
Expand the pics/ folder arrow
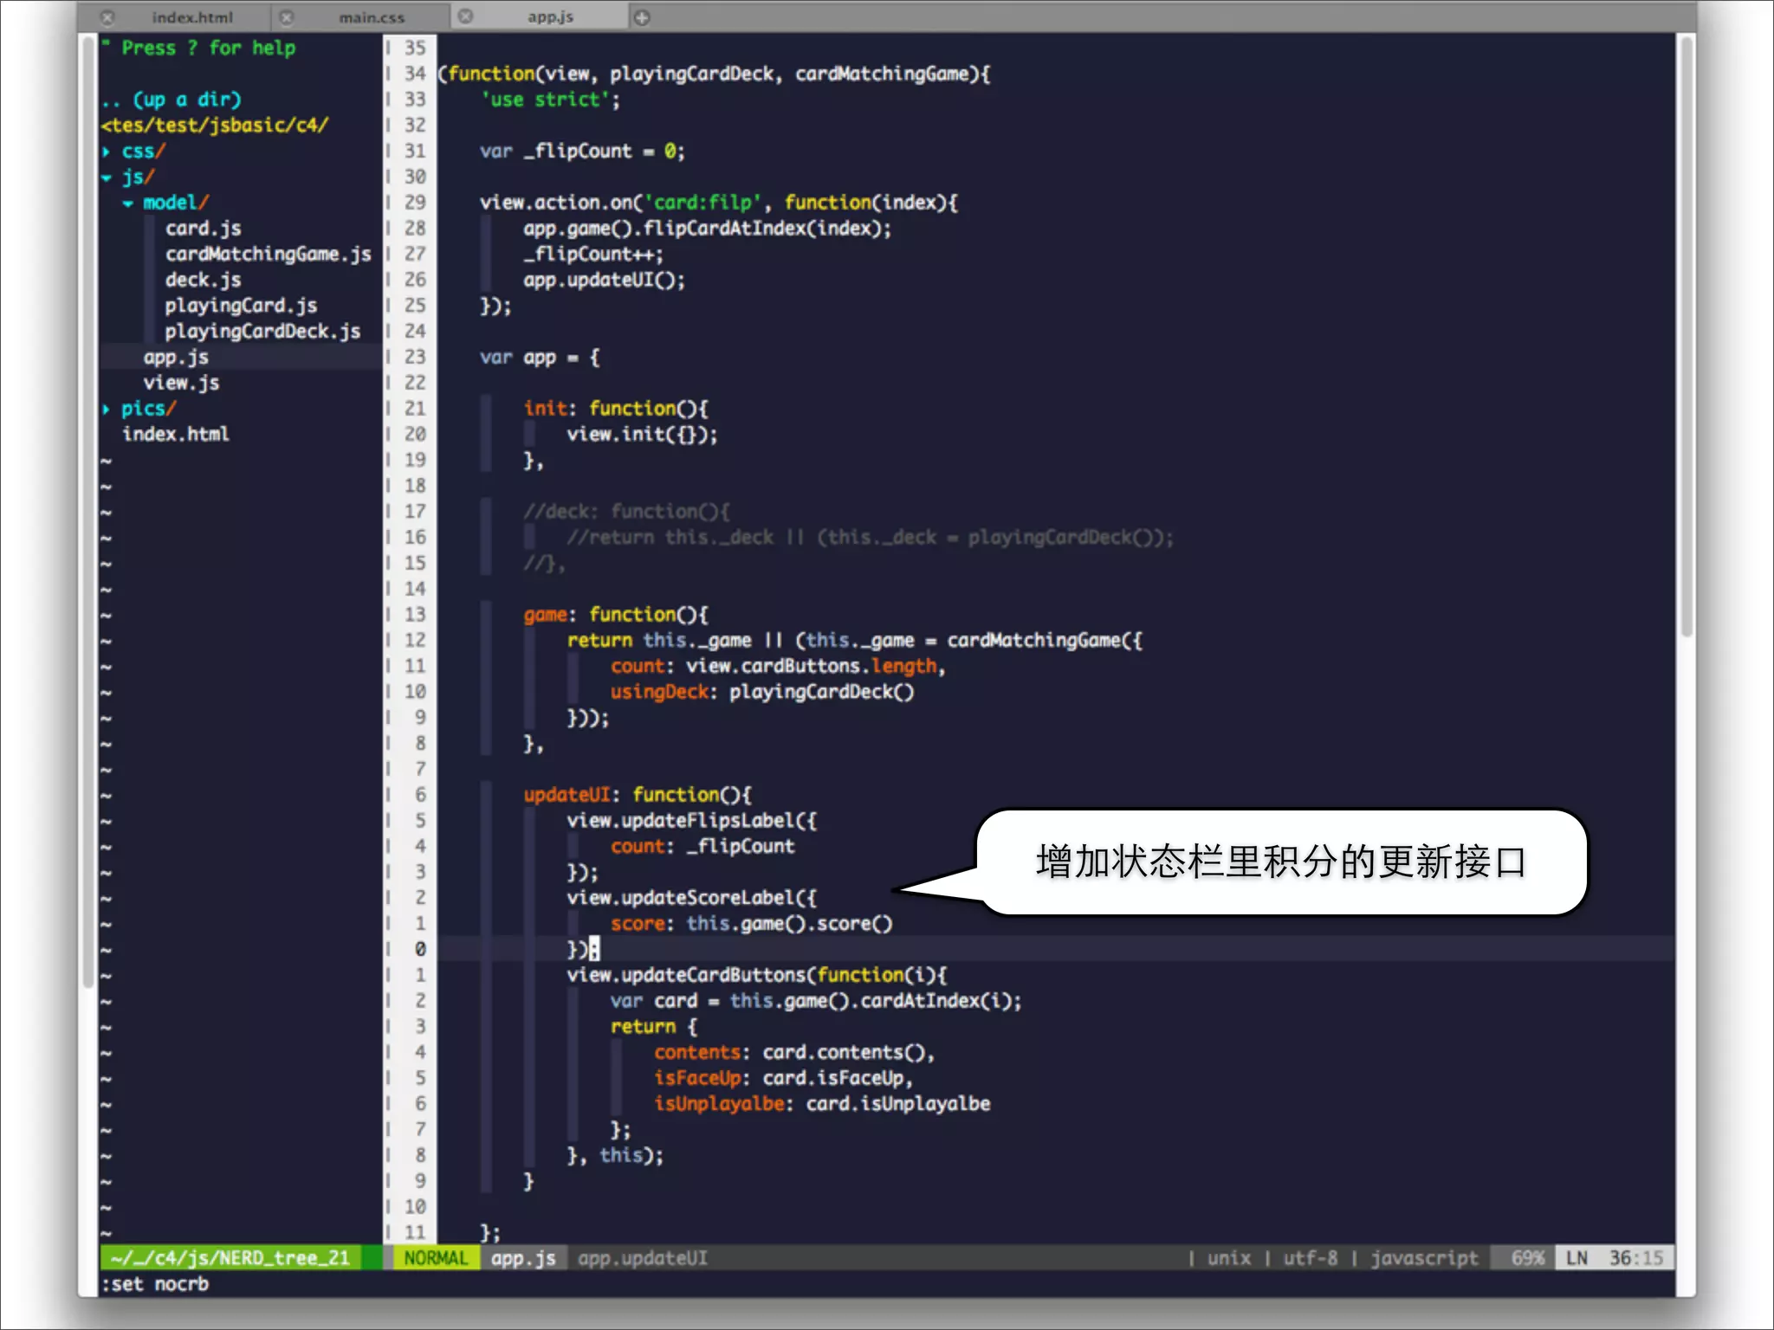(x=107, y=409)
